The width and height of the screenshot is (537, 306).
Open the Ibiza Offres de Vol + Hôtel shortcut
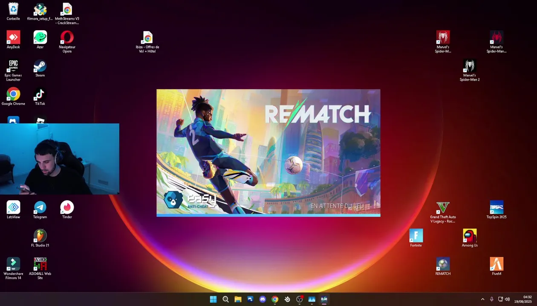click(x=147, y=42)
